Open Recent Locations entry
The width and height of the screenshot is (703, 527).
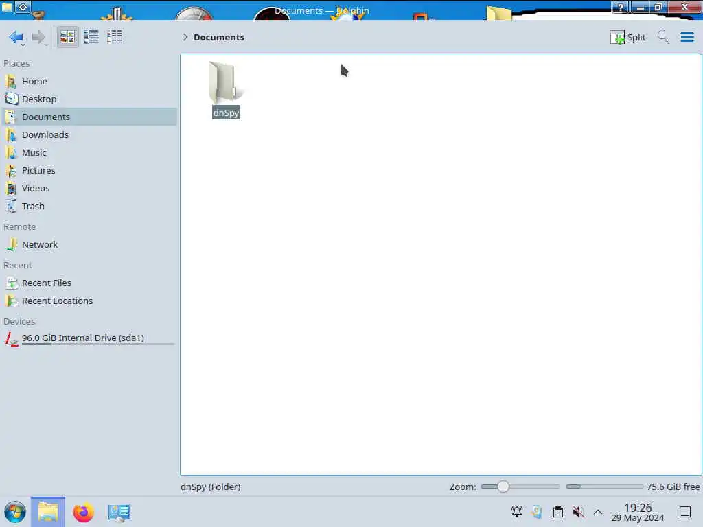(x=89, y=301)
